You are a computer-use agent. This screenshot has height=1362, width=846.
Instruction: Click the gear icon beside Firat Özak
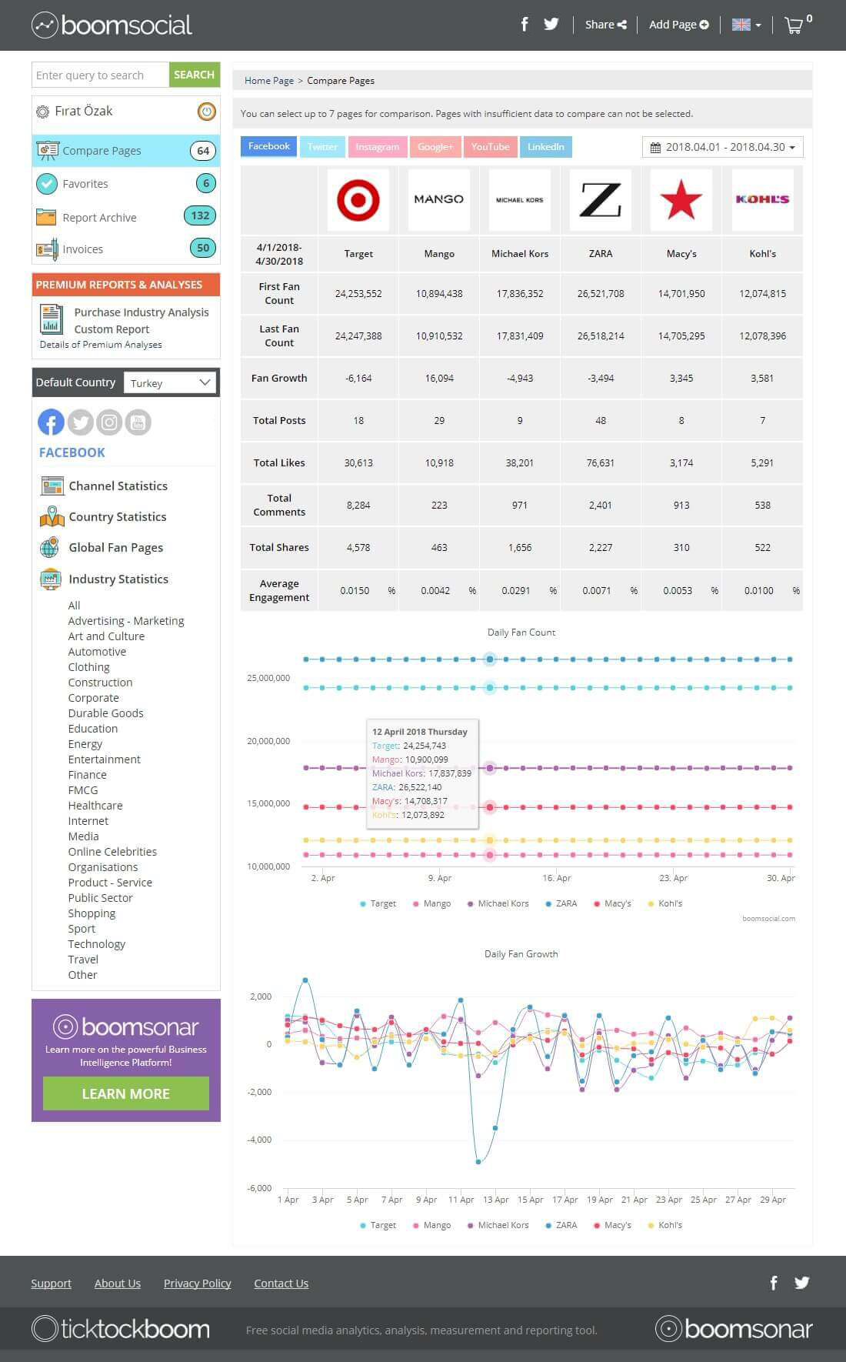pyautogui.click(x=42, y=112)
